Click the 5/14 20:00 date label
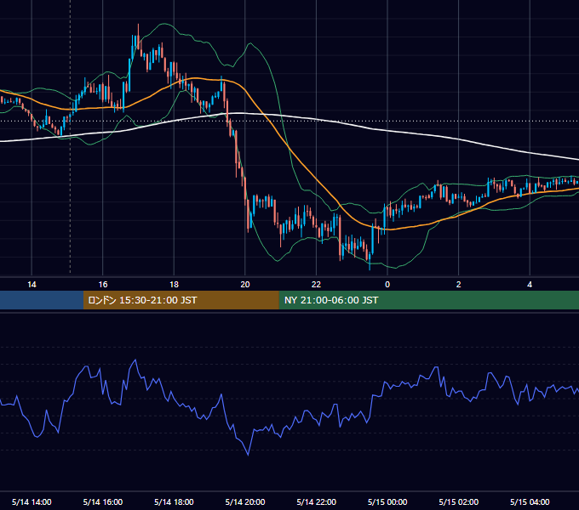Image resolution: width=579 pixels, height=510 pixels. tap(245, 501)
